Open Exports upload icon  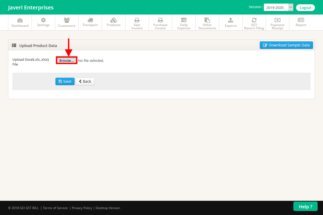[x=231, y=20]
